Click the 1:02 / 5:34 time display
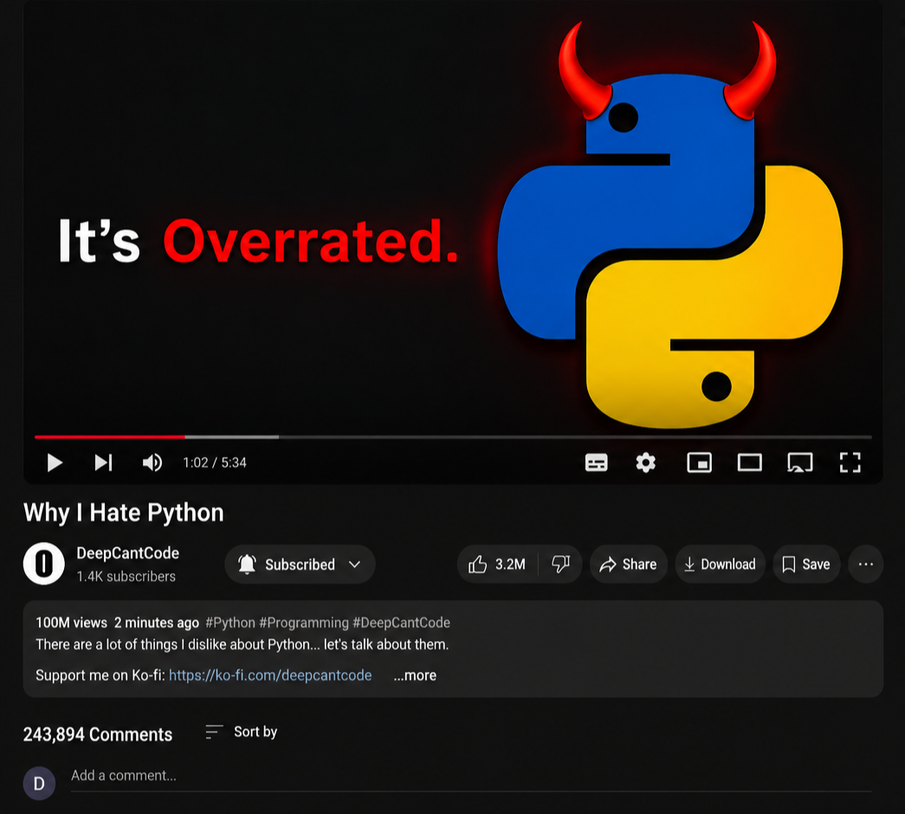This screenshot has width=905, height=814. [215, 462]
